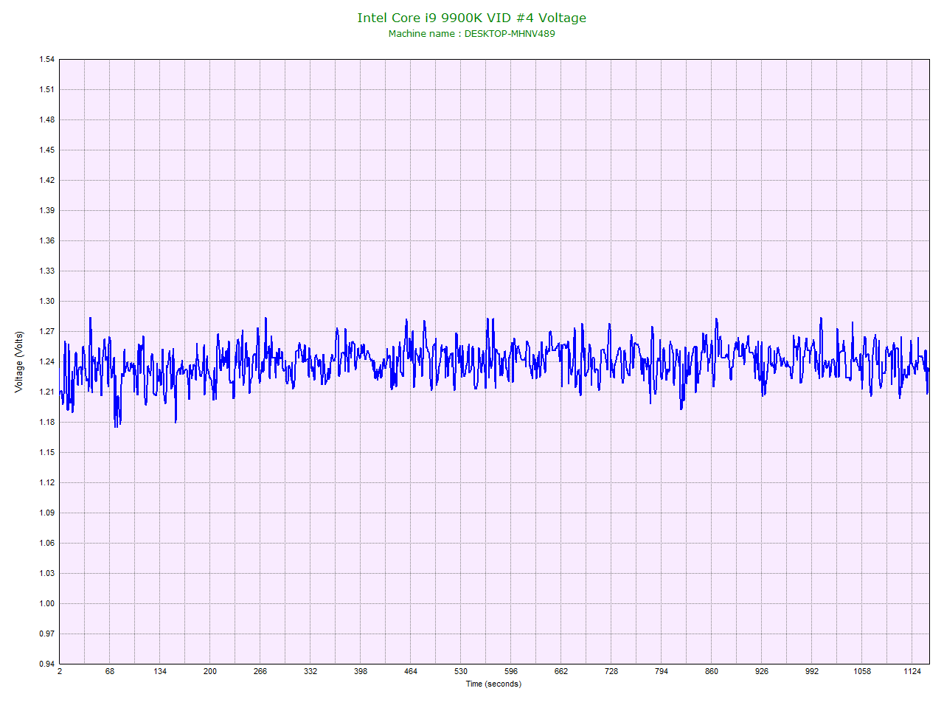Click the 1.45 voltage tick label
The height and width of the screenshot is (708, 944).
point(47,150)
